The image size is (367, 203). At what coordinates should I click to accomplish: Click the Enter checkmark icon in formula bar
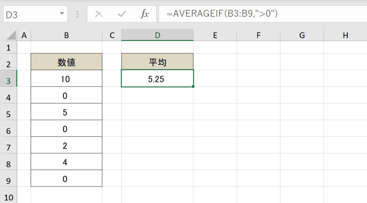[122, 14]
